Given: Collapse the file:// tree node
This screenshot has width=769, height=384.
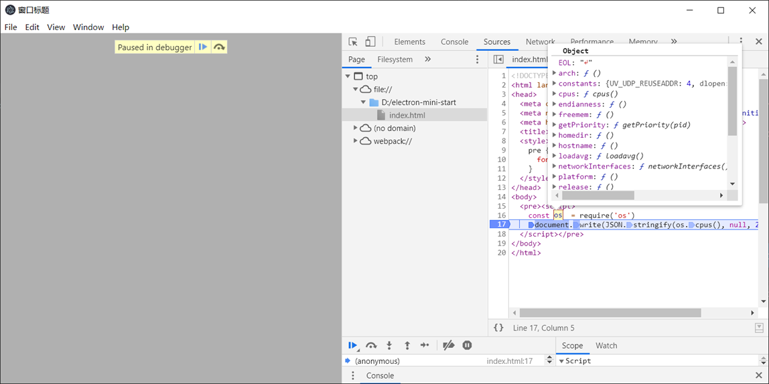Looking at the screenshot, I should click(356, 89).
